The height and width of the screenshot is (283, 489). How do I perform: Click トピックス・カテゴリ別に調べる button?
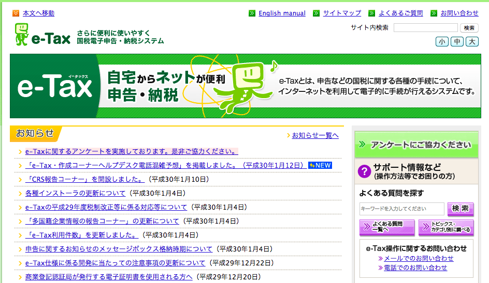[x=446, y=227]
